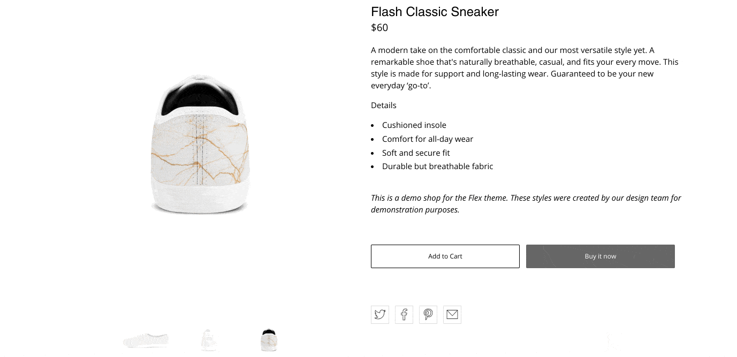Click the large sneaker product image
The height and width of the screenshot is (357, 737).
(x=200, y=145)
